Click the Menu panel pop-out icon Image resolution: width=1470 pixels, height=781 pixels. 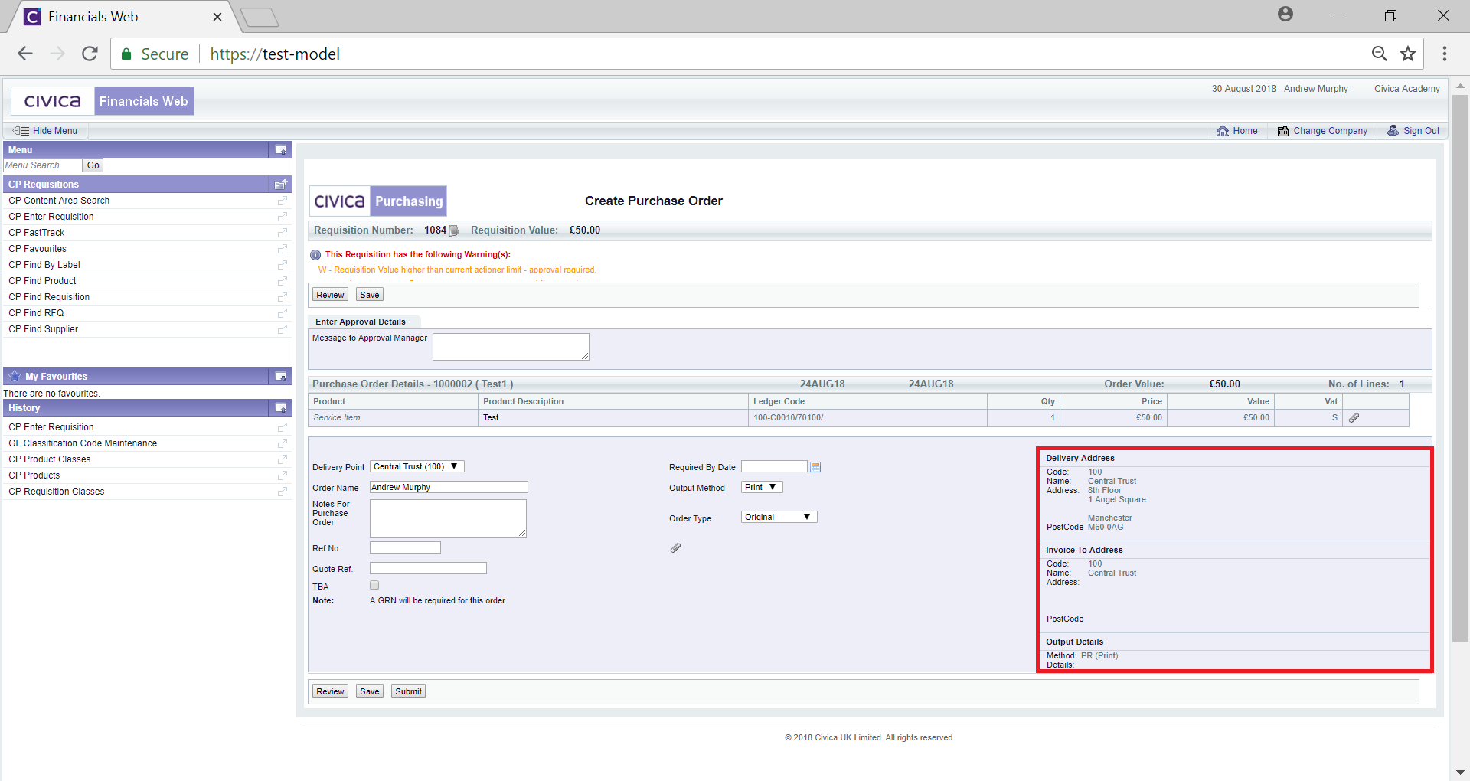pos(280,150)
